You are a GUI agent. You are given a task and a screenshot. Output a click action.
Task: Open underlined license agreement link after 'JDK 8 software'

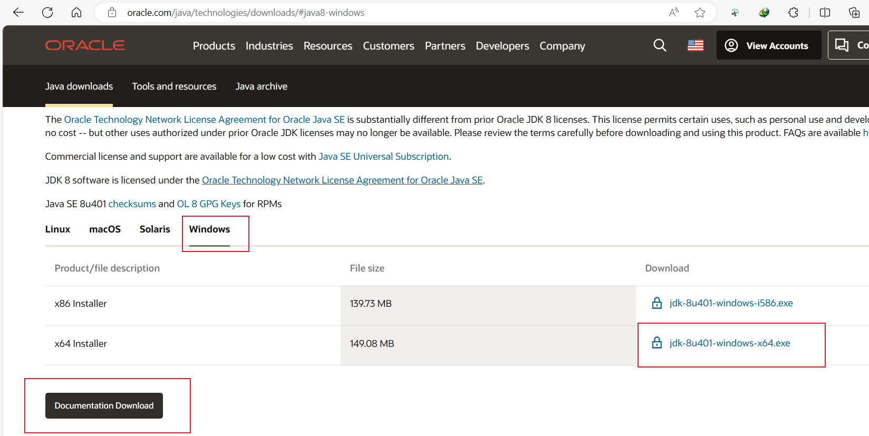coord(342,180)
